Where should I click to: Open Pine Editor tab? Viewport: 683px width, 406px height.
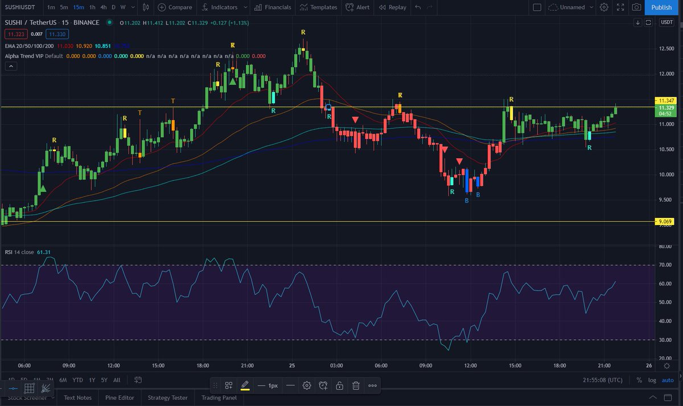point(120,397)
